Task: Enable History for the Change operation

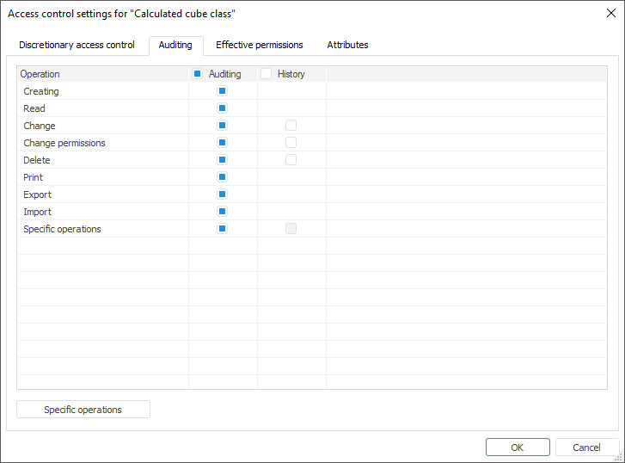Action: (x=291, y=126)
